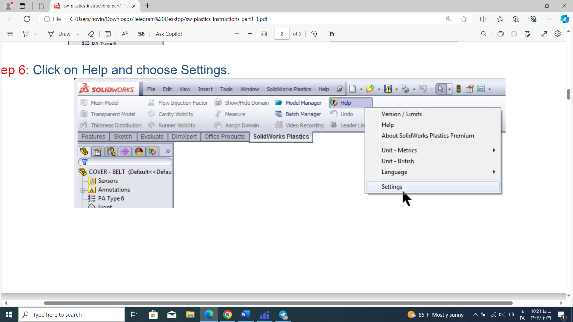Expand the Language submenu arrow
This screenshot has width=573, height=322.
click(x=494, y=172)
